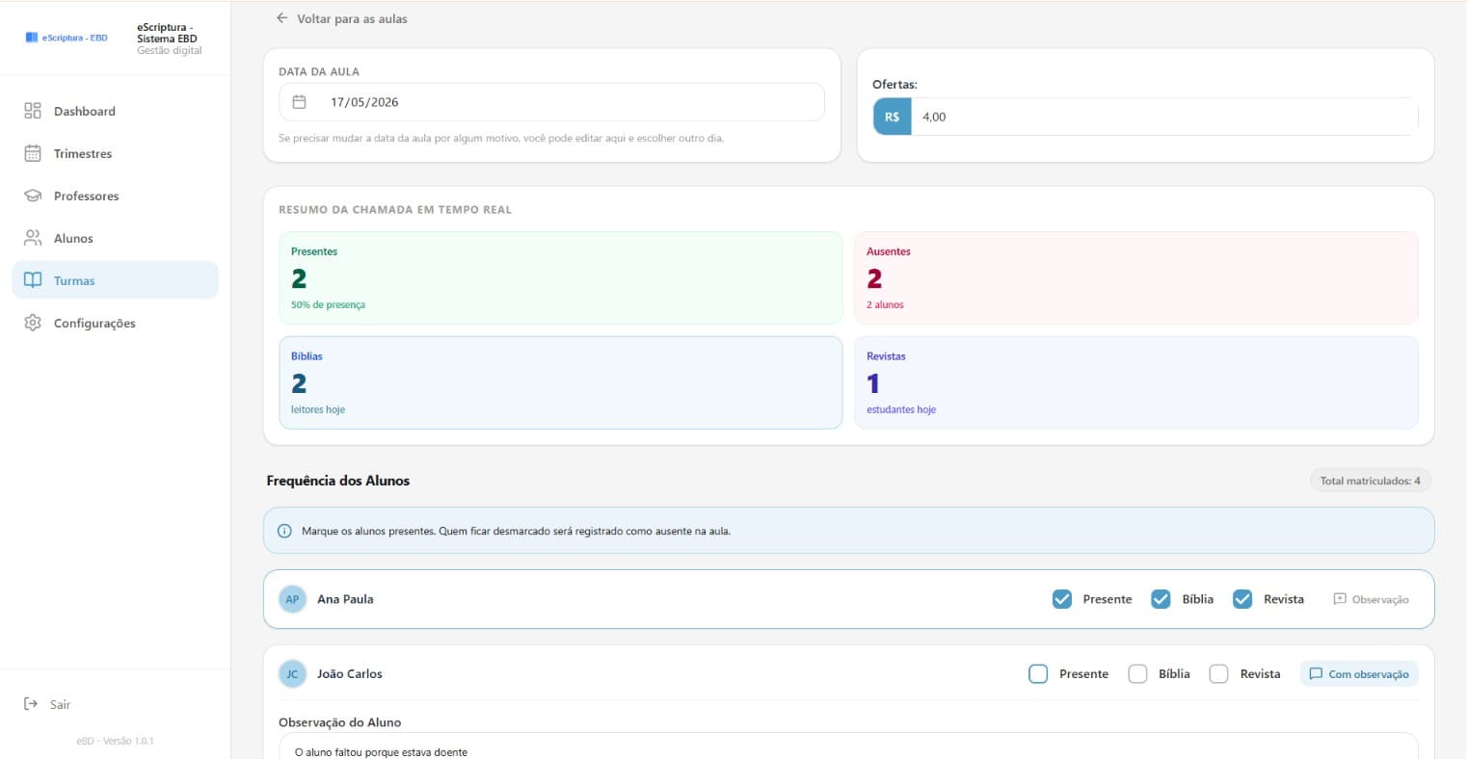Click the 'DATA DA AULA' label
The image size is (1468, 759).
tap(319, 71)
